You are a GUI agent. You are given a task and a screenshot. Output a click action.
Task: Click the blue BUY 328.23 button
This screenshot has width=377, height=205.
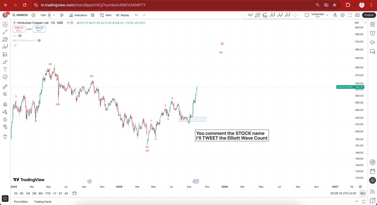pyautogui.click(x=39, y=29)
